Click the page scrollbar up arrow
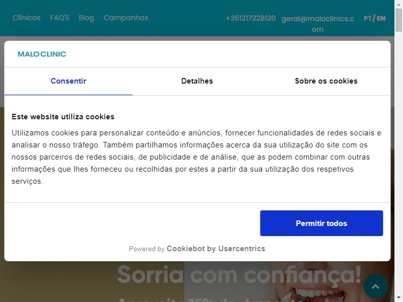The height and width of the screenshot is (302, 403). pyautogui.click(x=398, y=4)
